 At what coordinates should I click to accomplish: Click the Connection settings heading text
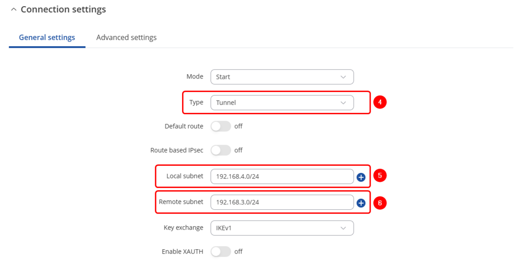[63, 9]
